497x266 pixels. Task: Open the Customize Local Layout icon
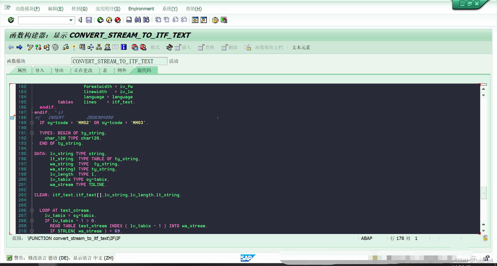(x=224, y=20)
